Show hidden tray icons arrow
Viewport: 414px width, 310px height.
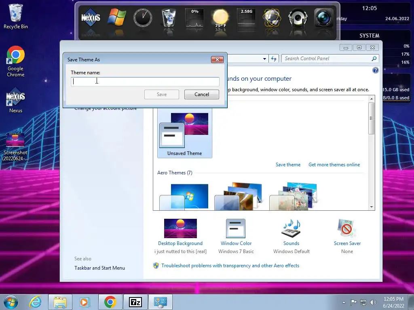344,302
